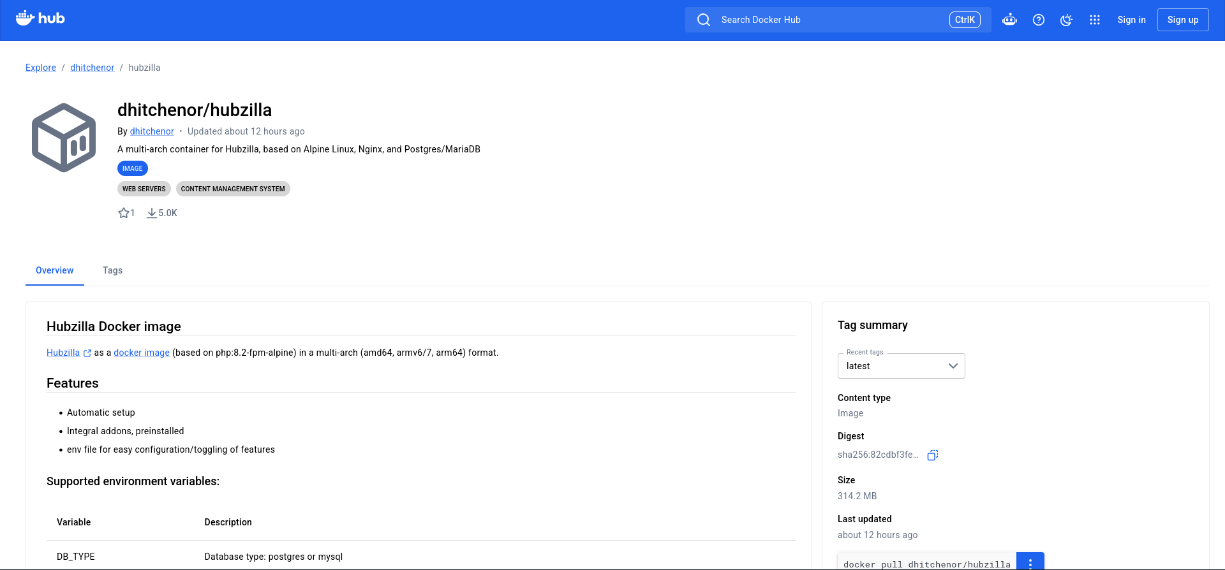The width and height of the screenshot is (1225, 570).
Task: Click the "Description" column header
Action: (228, 522)
